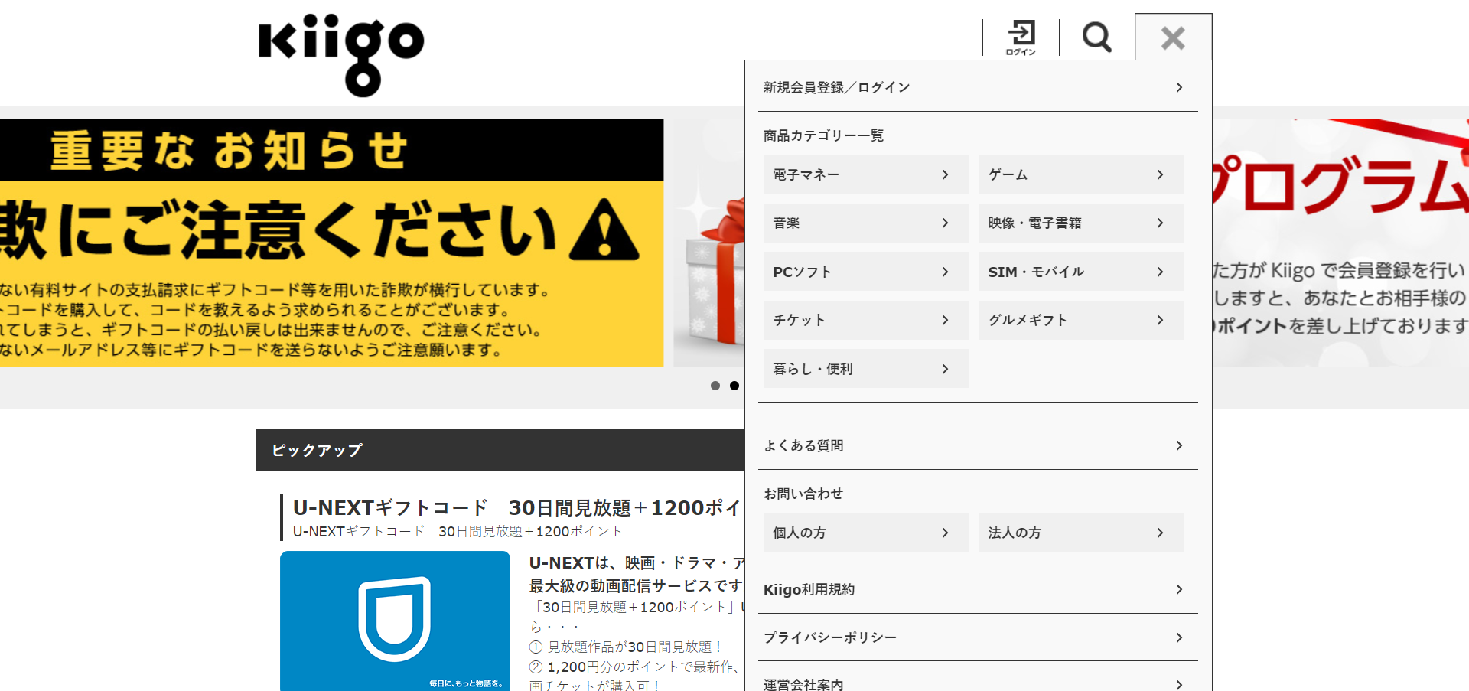The height and width of the screenshot is (691, 1469).
Task: Select the 音楽 category
Action: 865,223
